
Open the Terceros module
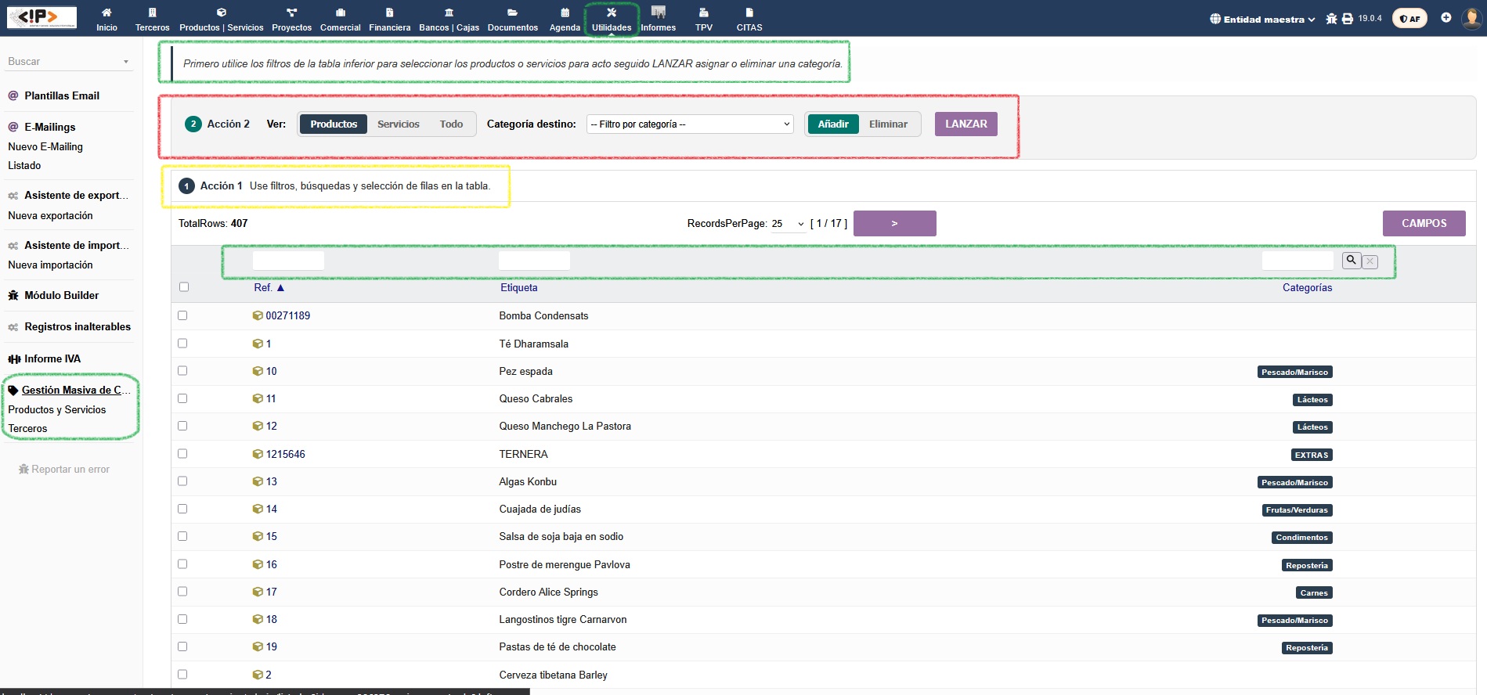[152, 20]
